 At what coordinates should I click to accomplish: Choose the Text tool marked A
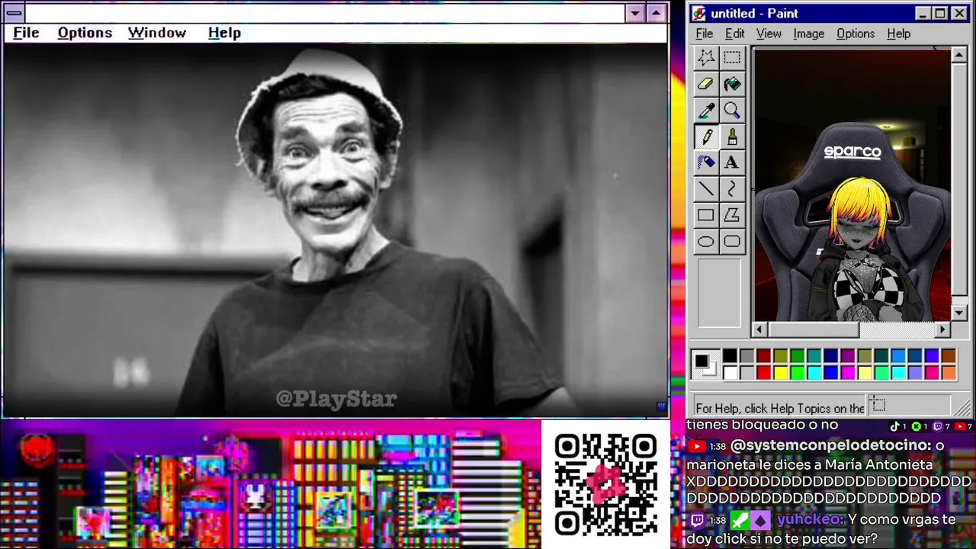(x=732, y=162)
